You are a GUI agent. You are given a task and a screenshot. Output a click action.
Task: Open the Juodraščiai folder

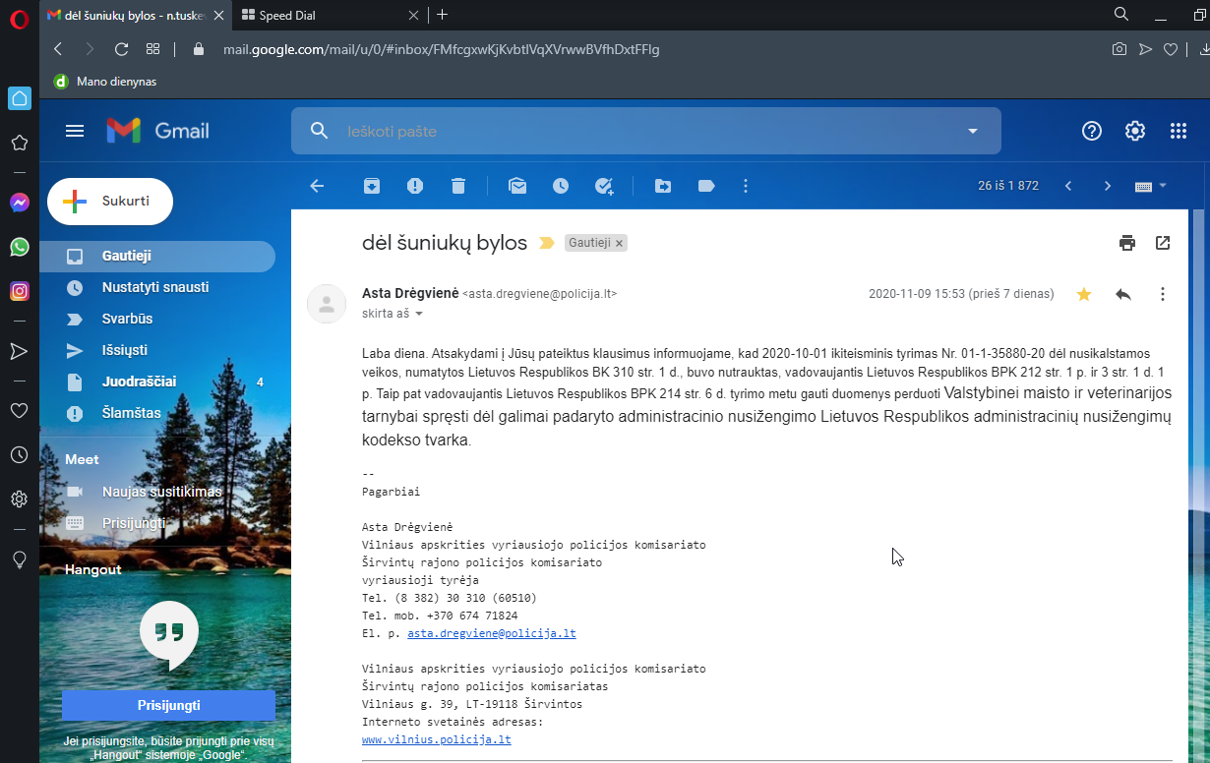tap(139, 381)
